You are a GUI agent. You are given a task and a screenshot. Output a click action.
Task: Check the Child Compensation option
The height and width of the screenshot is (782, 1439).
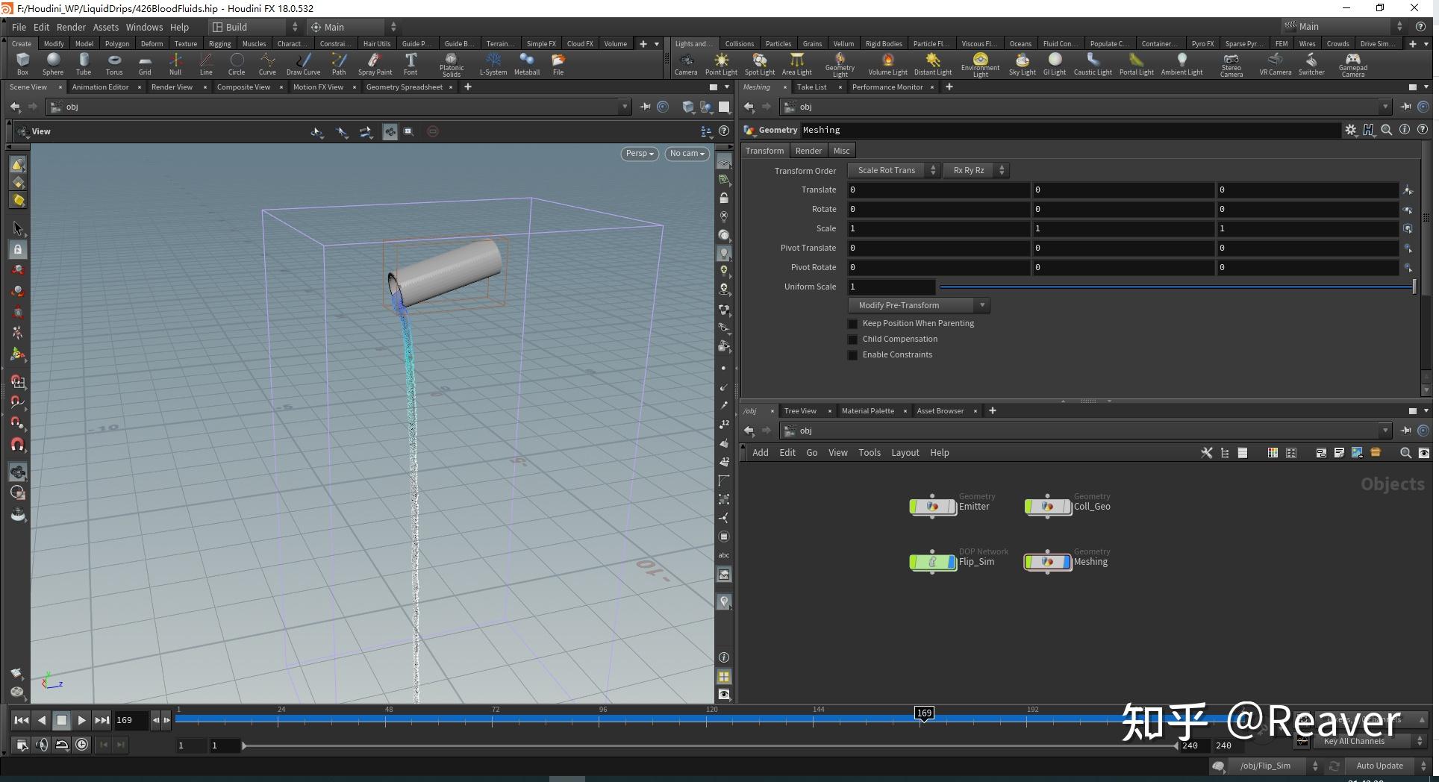pos(852,340)
